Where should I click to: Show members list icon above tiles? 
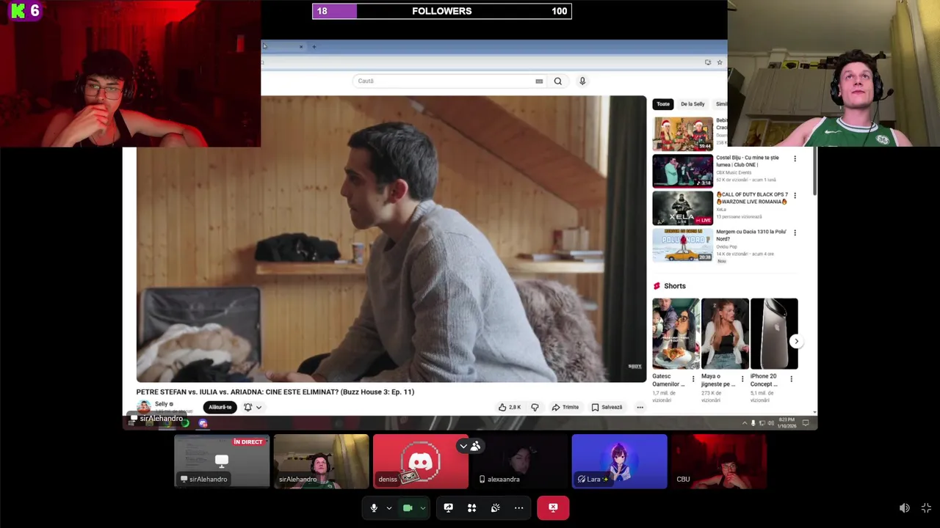coord(476,446)
